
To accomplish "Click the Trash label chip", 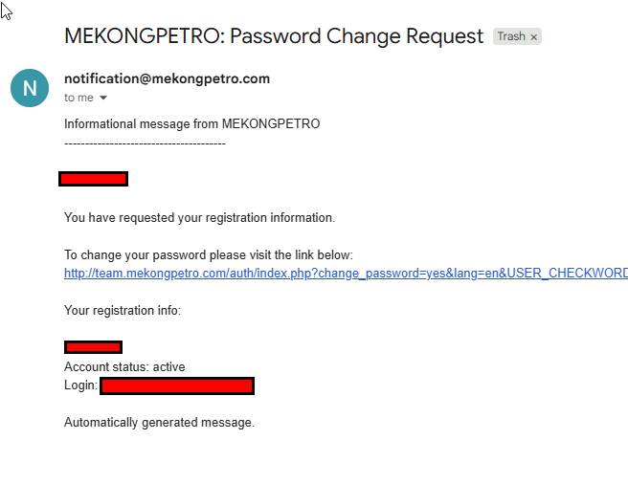I will tap(511, 37).
